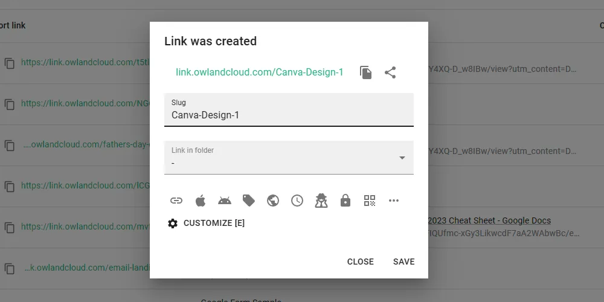Open the Android targeting icon
Image resolution: width=604 pixels, height=302 pixels.
225,201
